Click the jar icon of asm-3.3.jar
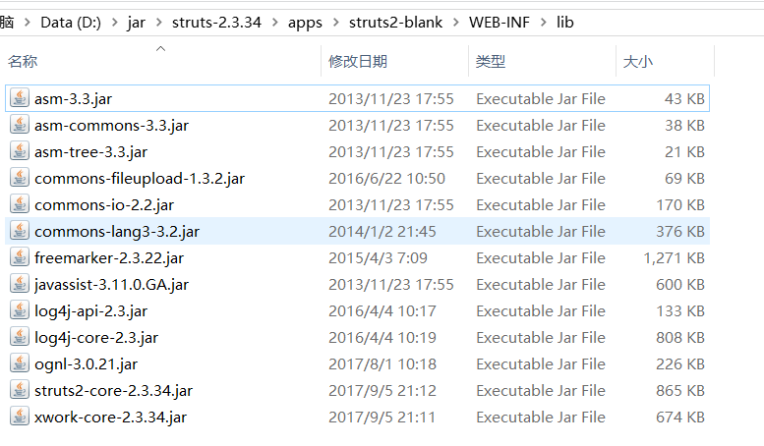This screenshot has width=764, height=446. [x=20, y=98]
